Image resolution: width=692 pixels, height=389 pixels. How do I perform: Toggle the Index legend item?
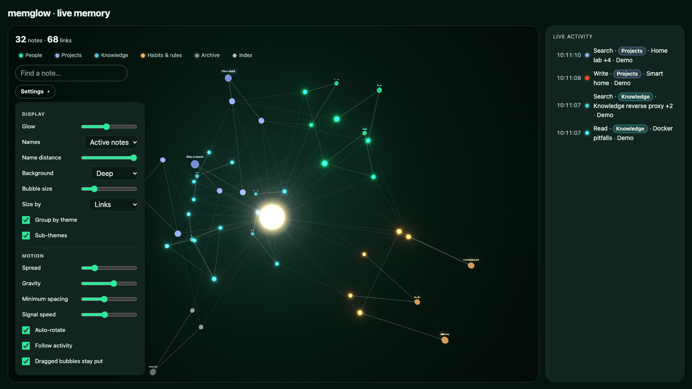(x=242, y=55)
